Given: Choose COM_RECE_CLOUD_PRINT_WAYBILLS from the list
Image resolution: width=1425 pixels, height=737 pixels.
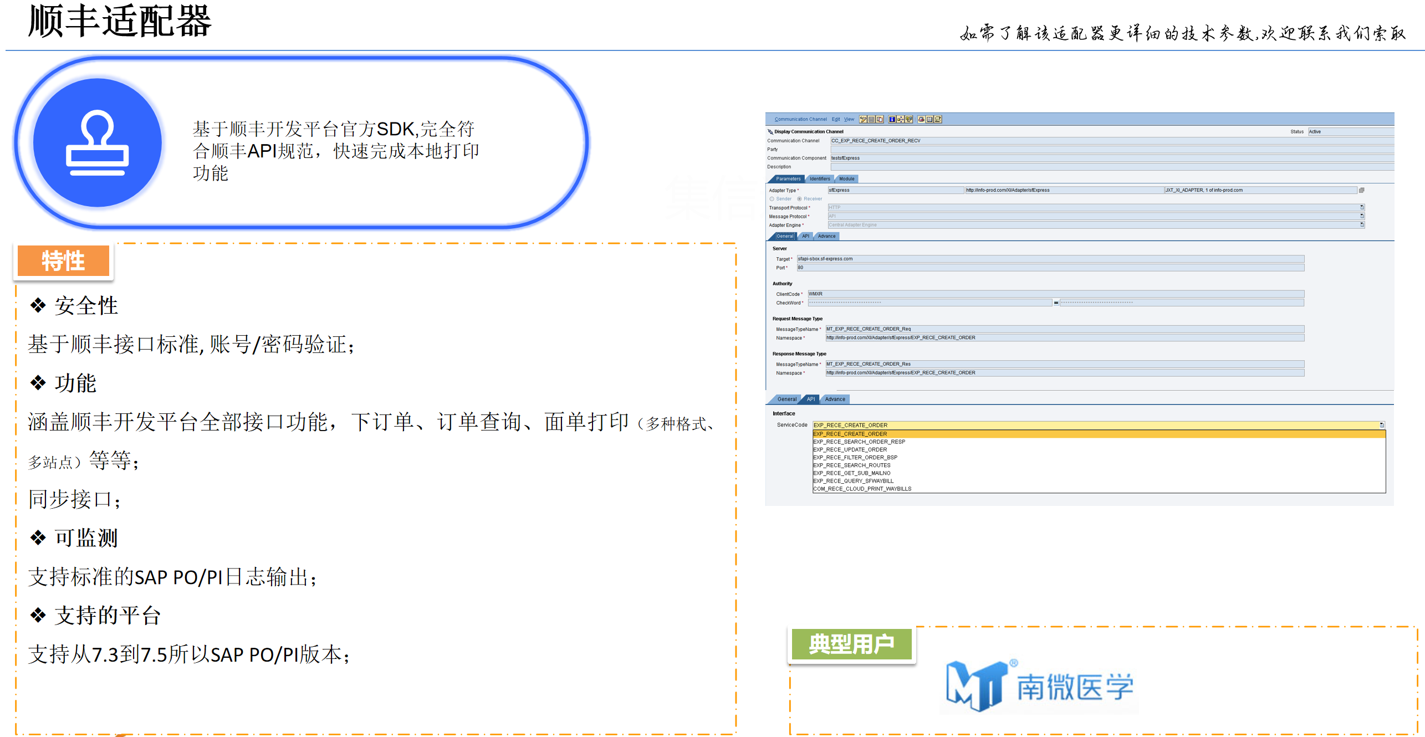Looking at the screenshot, I should click(x=1099, y=489).
